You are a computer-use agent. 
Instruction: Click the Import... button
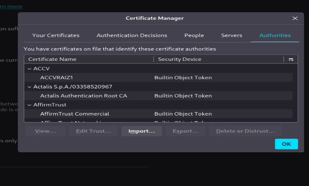pyautogui.click(x=142, y=131)
